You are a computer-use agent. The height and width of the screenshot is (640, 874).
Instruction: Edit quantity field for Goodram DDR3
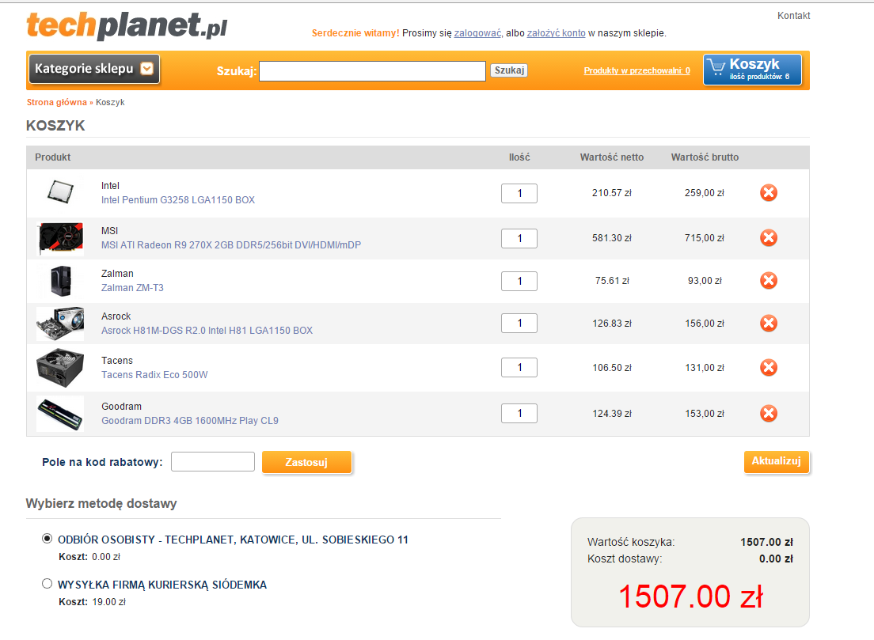coord(519,413)
